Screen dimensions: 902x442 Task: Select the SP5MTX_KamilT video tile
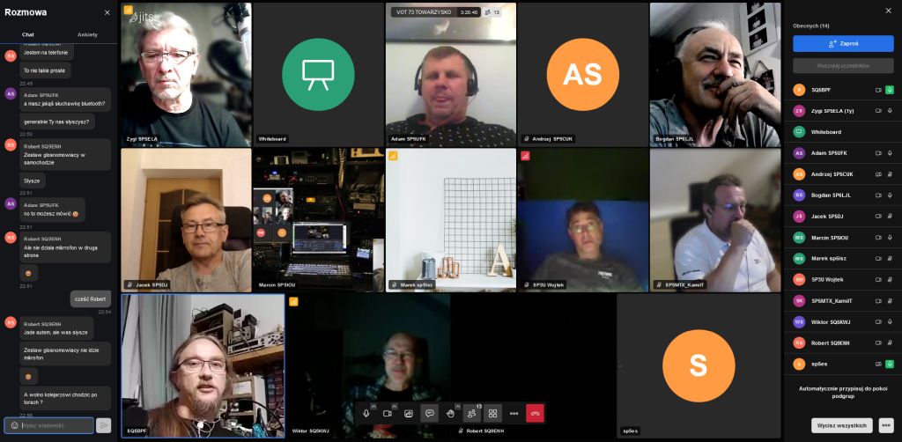point(715,220)
